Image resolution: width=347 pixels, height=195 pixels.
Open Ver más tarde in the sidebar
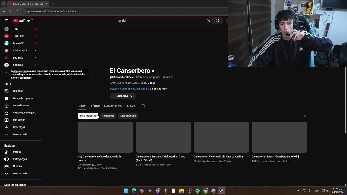[21, 105]
